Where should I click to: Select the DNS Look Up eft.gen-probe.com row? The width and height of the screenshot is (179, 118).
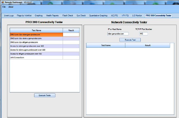click(x=36, y=42)
